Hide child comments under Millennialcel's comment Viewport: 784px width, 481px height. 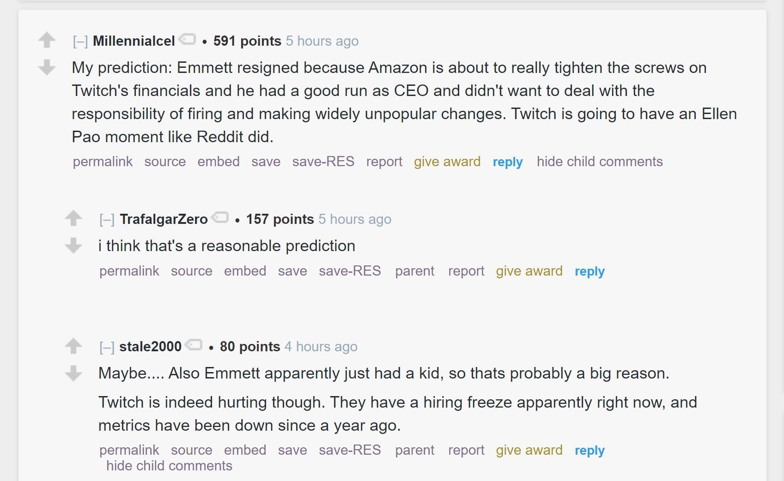click(599, 162)
